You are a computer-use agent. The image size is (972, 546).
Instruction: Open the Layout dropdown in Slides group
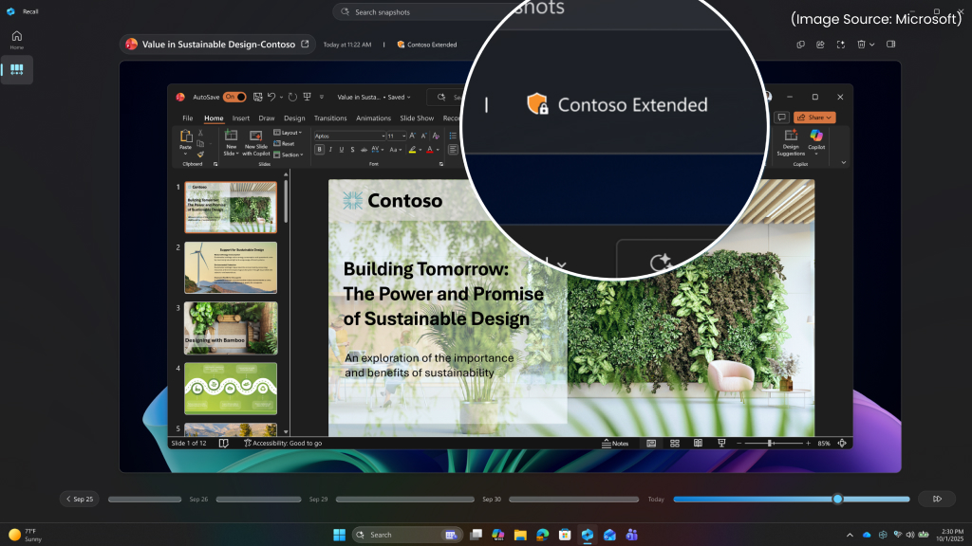[290, 133]
